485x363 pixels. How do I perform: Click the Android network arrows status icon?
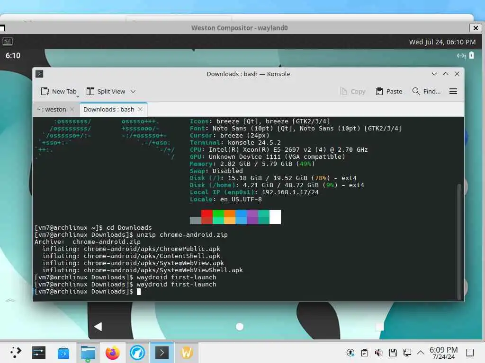461,56
